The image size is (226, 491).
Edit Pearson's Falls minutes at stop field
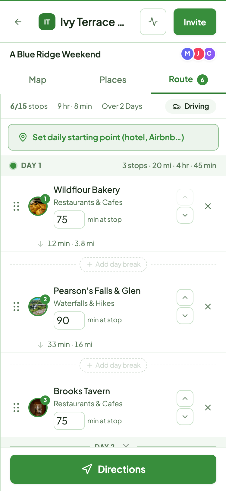pos(69,320)
